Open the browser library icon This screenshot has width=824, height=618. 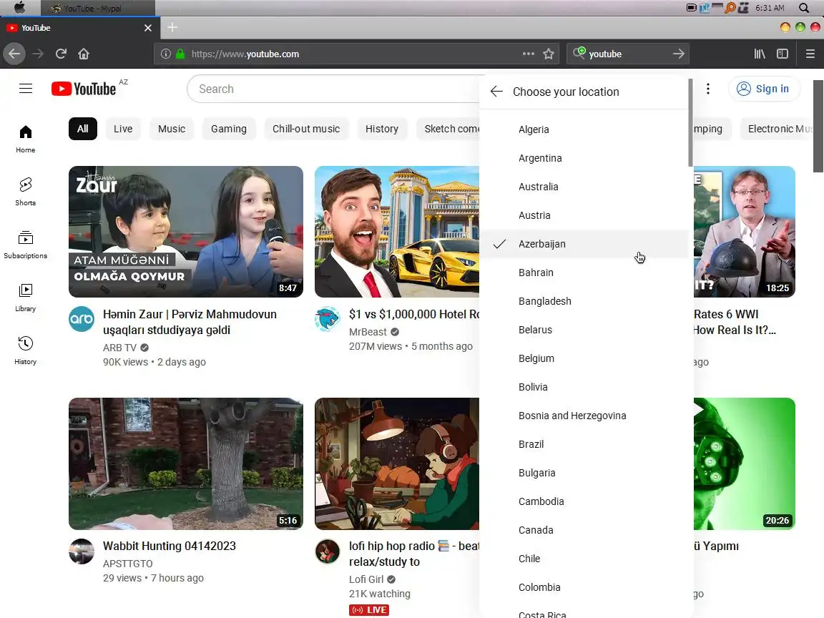click(760, 54)
